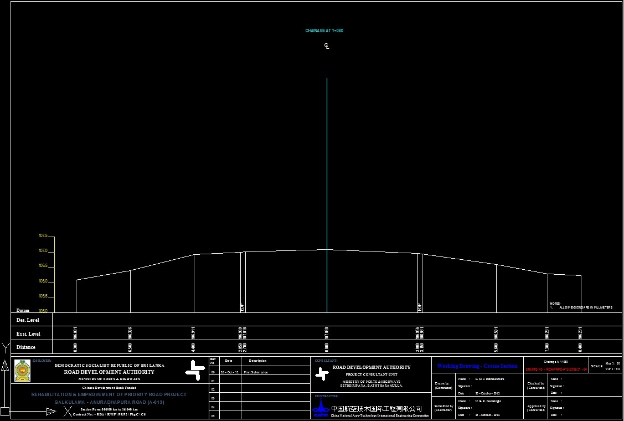This screenshot has width=624, height=421.
Task: Open the Rev No column header cell
Action: [x=213, y=362]
